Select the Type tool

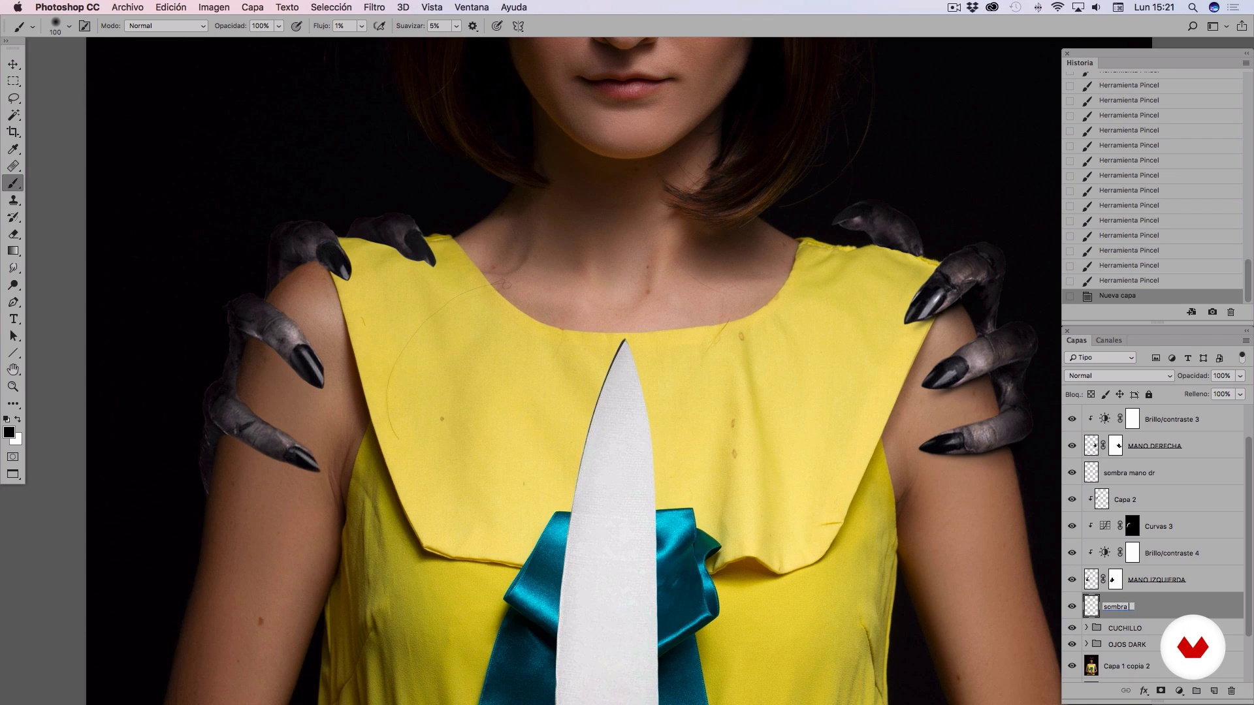click(x=13, y=319)
